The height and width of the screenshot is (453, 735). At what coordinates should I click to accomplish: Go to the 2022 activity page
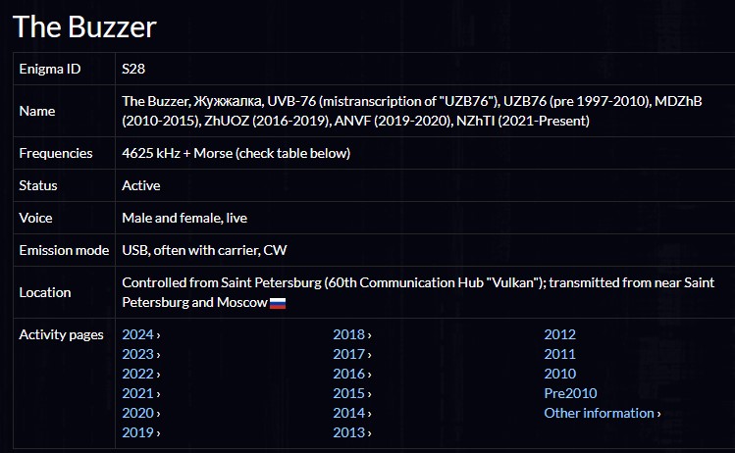138,374
